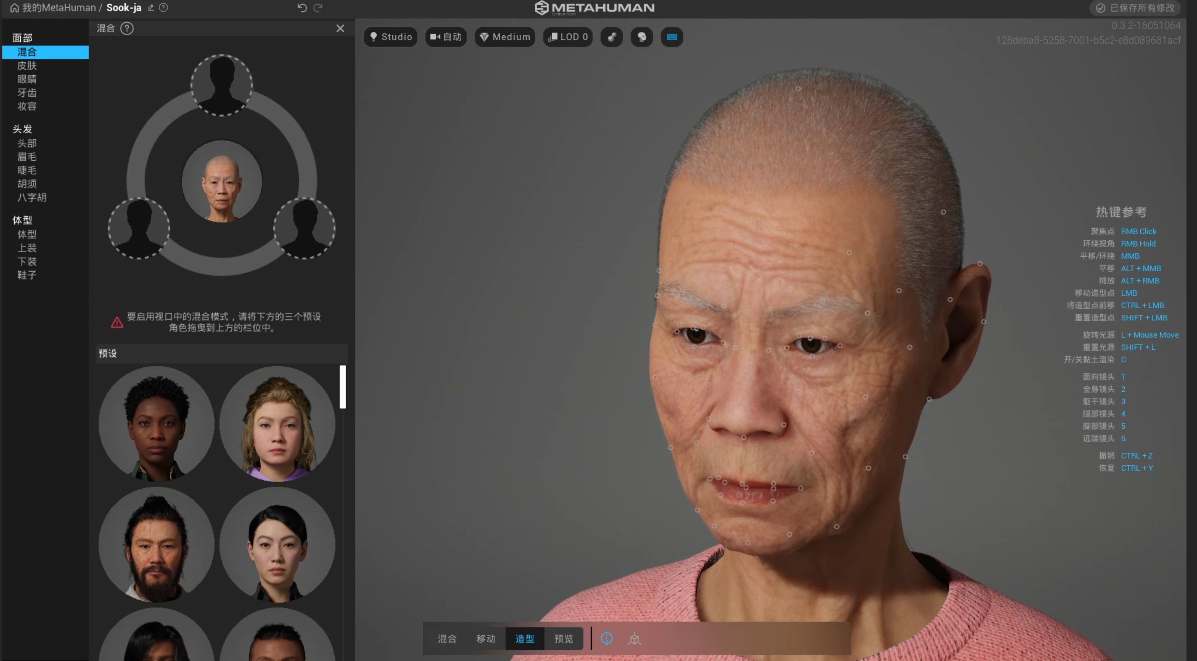The height and width of the screenshot is (661, 1197).
Task: Click the MetaHuman Creator logo
Action: [595, 8]
